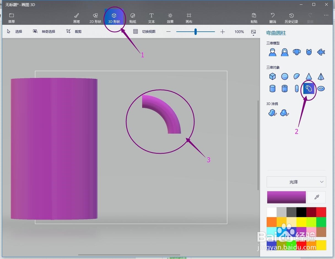The image size is (335, 259).
Task: Insert the man 3D model
Action: (x=272, y=52)
